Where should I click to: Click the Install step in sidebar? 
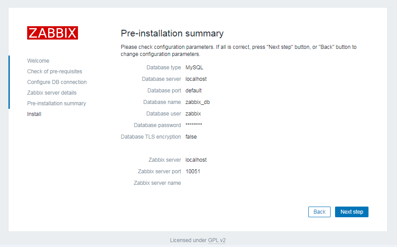pyautogui.click(x=34, y=114)
